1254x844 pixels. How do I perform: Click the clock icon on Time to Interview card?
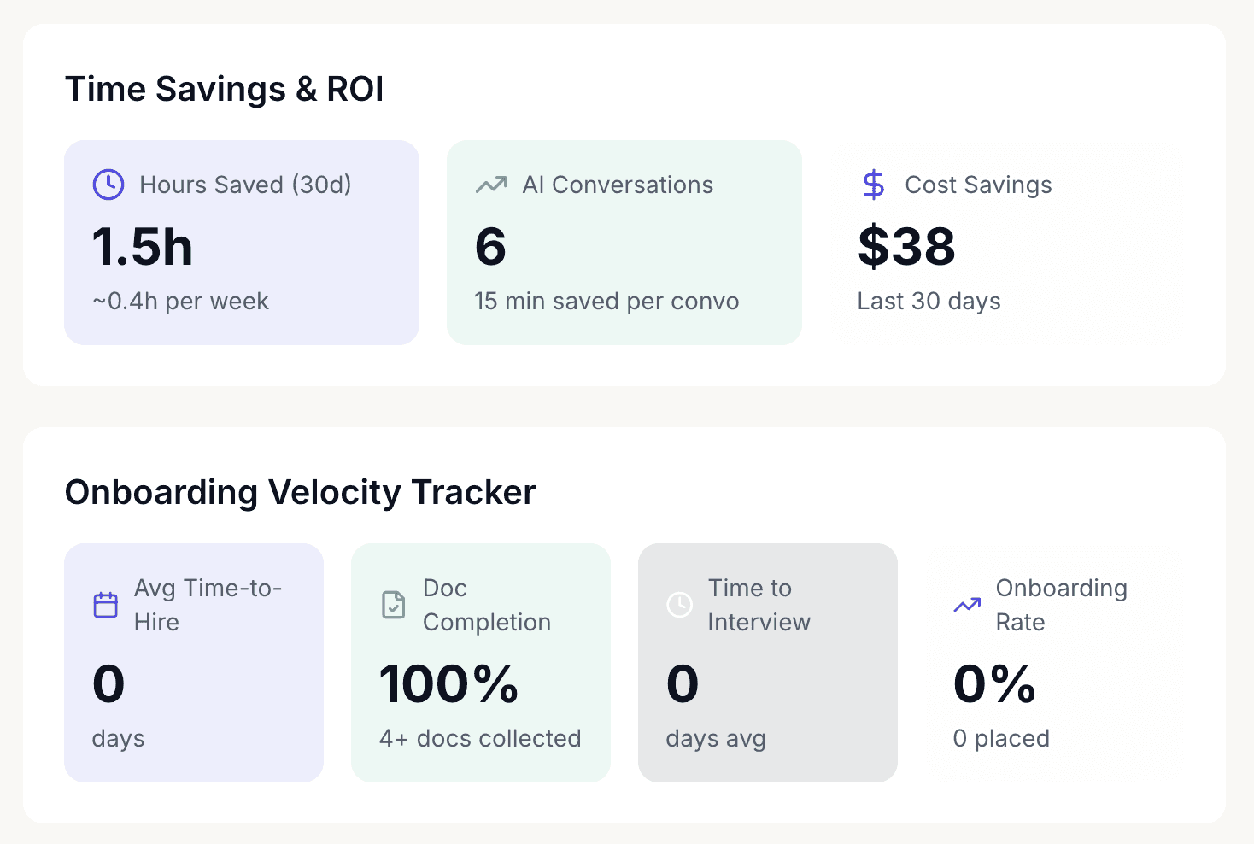pyautogui.click(x=679, y=604)
